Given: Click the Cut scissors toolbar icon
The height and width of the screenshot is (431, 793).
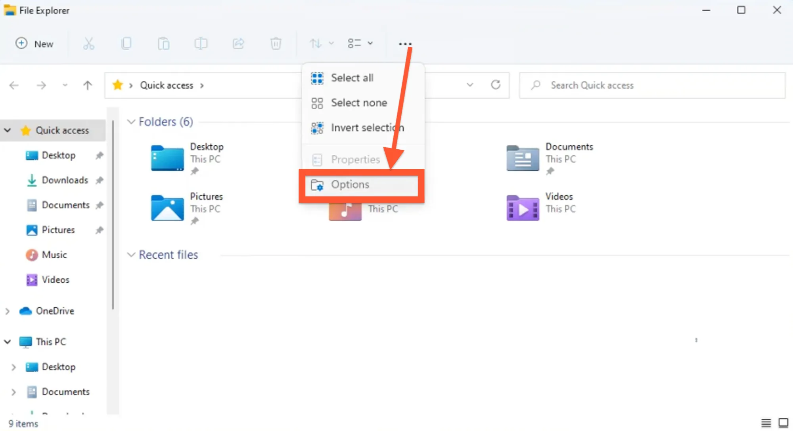Looking at the screenshot, I should tap(88, 44).
